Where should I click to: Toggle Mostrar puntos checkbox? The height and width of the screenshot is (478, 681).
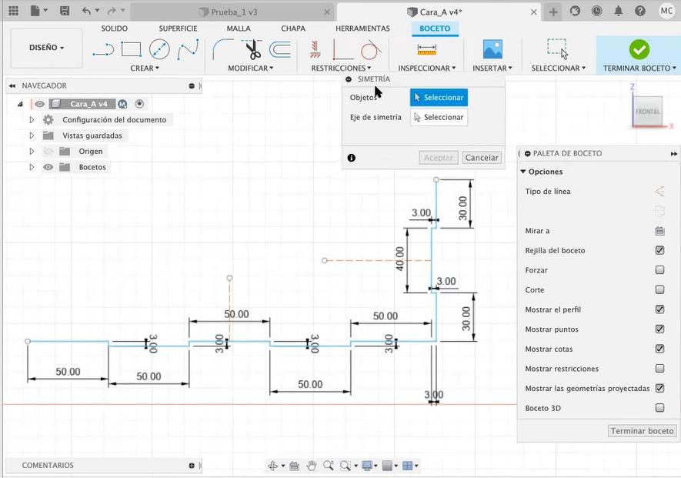[x=659, y=329]
